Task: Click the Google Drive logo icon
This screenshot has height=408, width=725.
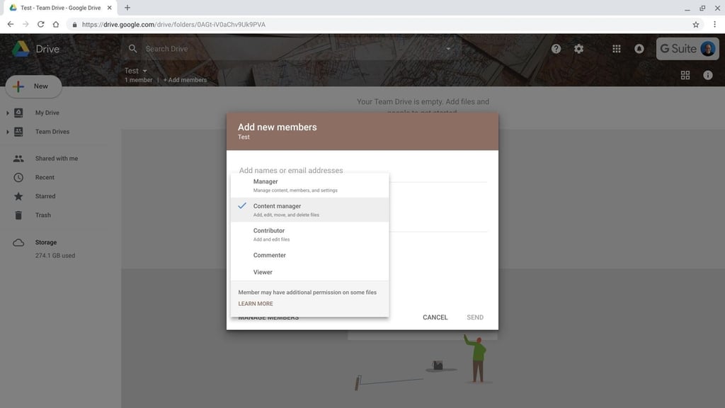Action: coord(21,49)
